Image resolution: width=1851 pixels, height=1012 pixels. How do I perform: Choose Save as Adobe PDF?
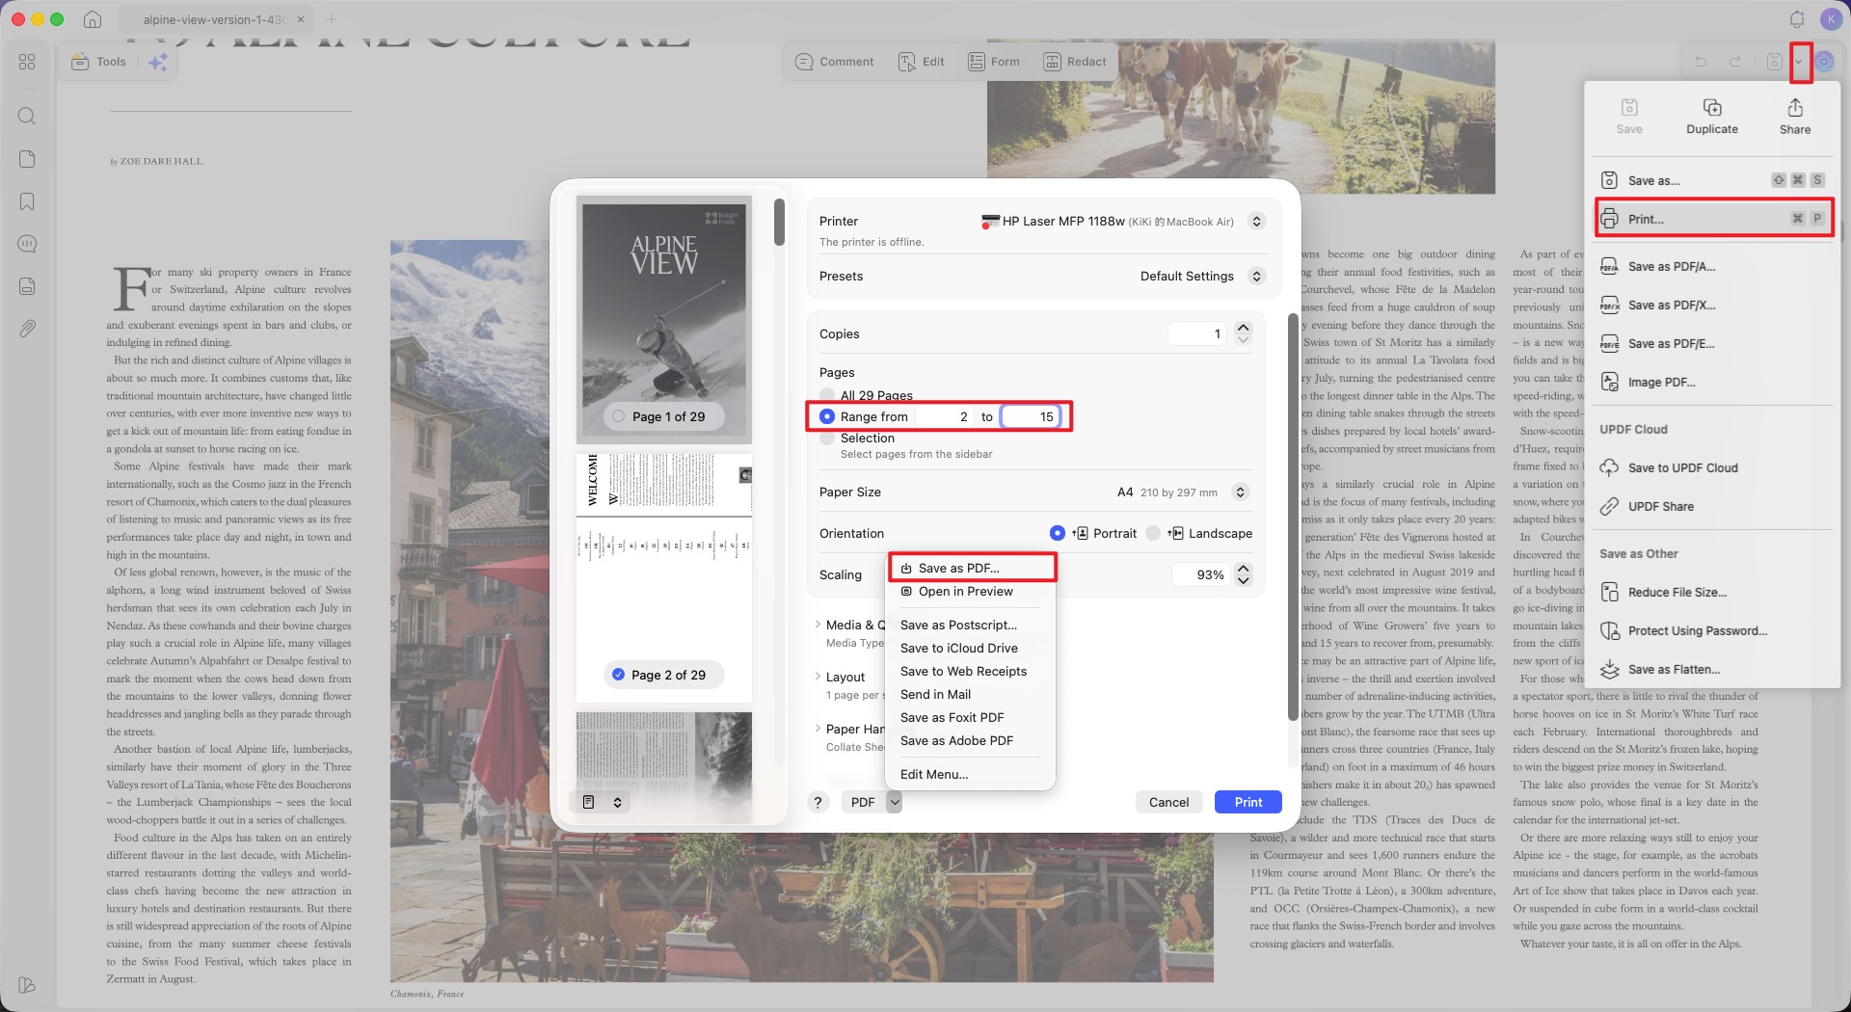coord(971,741)
